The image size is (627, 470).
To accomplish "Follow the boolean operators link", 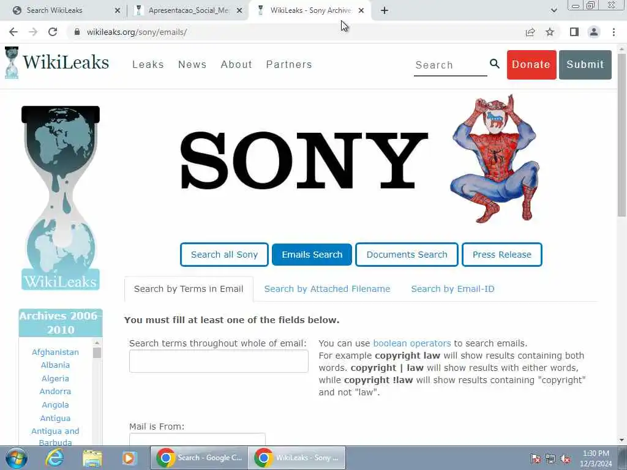I will click(x=412, y=343).
